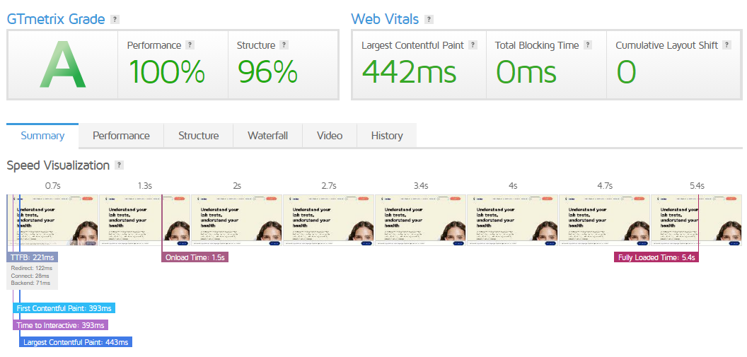Click help icon next to Structure score
The image size is (747, 357).
(284, 45)
